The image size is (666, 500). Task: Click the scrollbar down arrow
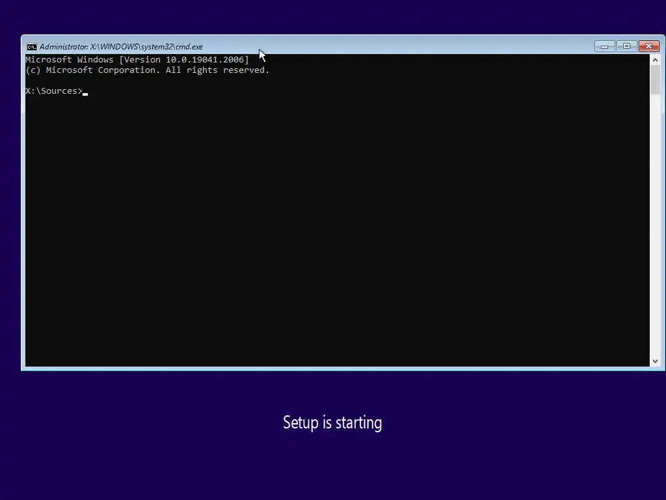tap(655, 361)
